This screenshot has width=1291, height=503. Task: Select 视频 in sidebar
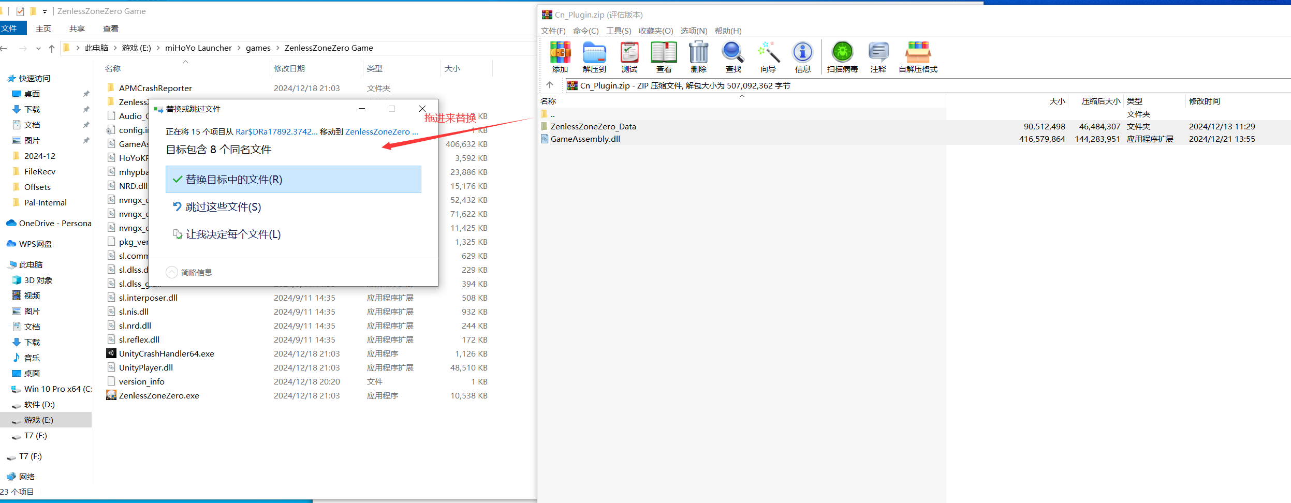pyautogui.click(x=27, y=295)
